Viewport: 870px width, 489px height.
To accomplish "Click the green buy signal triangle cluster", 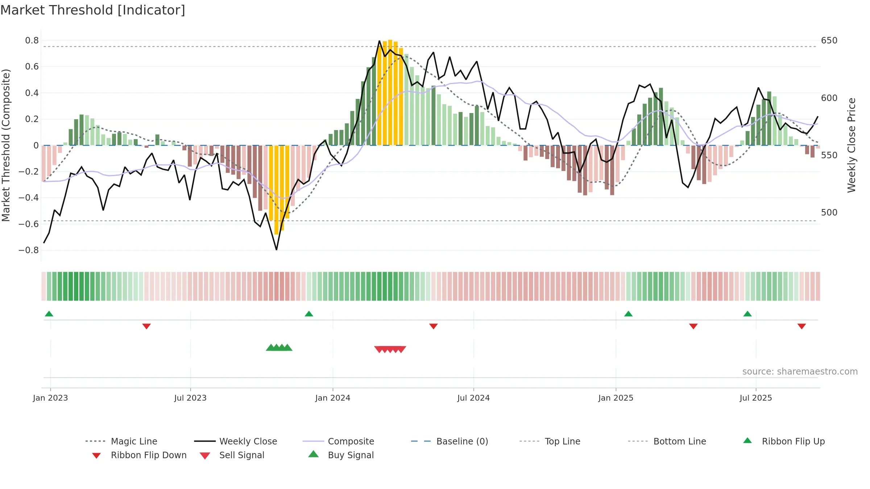I will point(279,347).
